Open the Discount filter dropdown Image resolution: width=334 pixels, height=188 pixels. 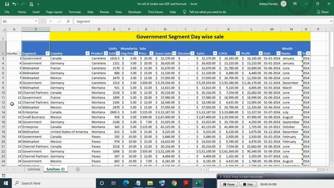coord(193,53)
